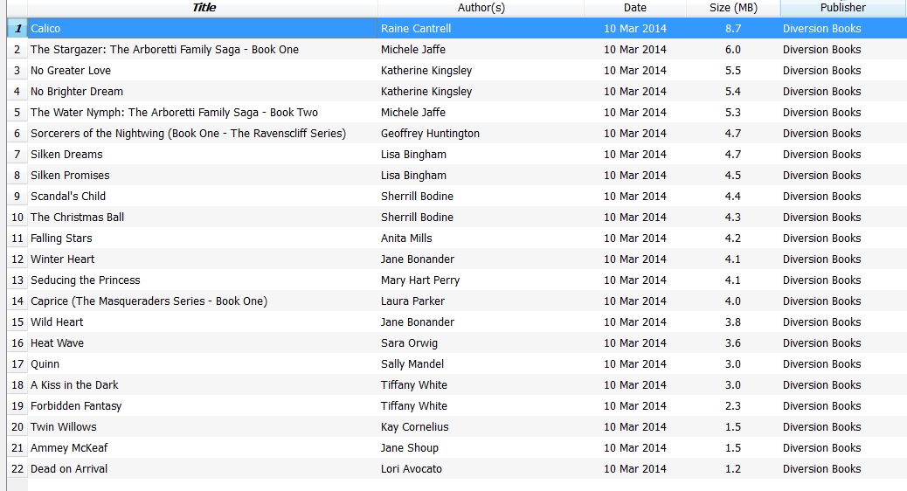
Task: Click author Mary Hart Perry cell
Action: [420, 280]
